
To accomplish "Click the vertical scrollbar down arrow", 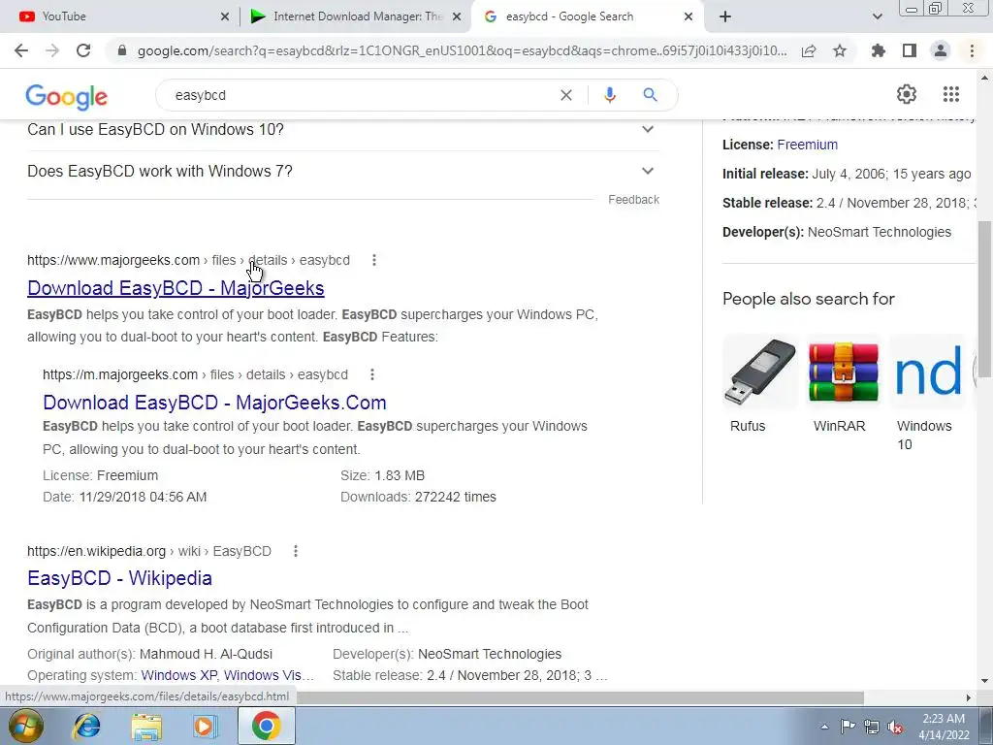I will [985, 682].
